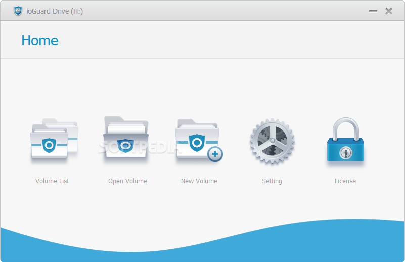Create a volume with the New Volume icon

pos(199,140)
